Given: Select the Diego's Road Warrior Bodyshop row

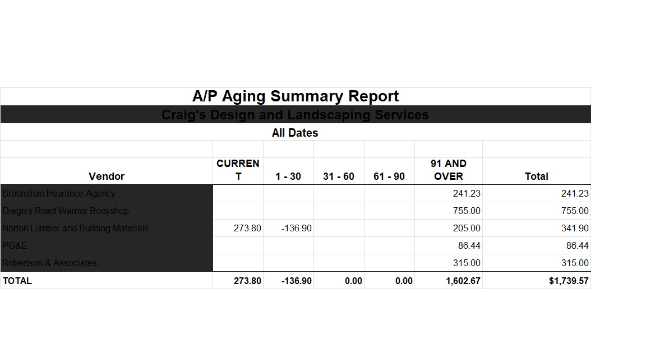Looking at the screenshot, I should tap(66, 211).
